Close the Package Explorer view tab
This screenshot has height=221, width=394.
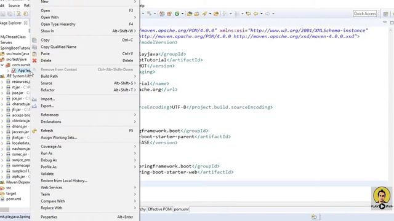[x=26, y=23]
